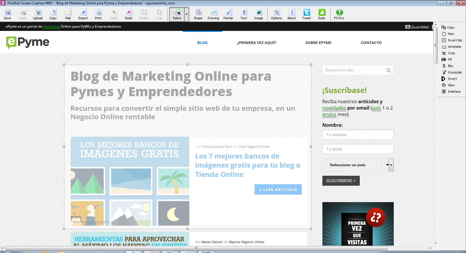Image resolution: width=466 pixels, height=253 pixels.
Task: Activate the Text annotation tool
Action: click(x=244, y=14)
